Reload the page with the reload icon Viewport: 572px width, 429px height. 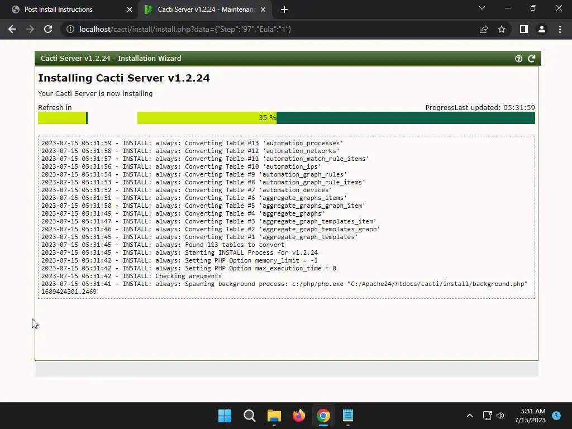(48, 29)
